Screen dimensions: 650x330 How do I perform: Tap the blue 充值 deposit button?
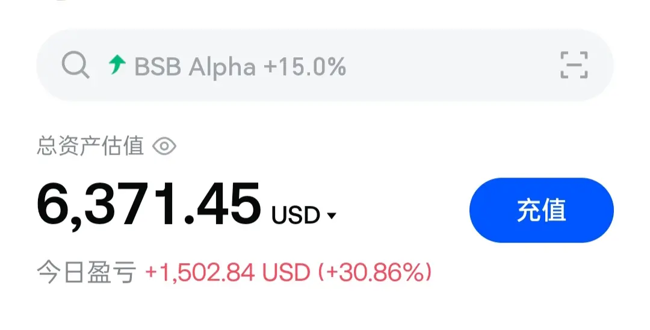pyautogui.click(x=542, y=210)
